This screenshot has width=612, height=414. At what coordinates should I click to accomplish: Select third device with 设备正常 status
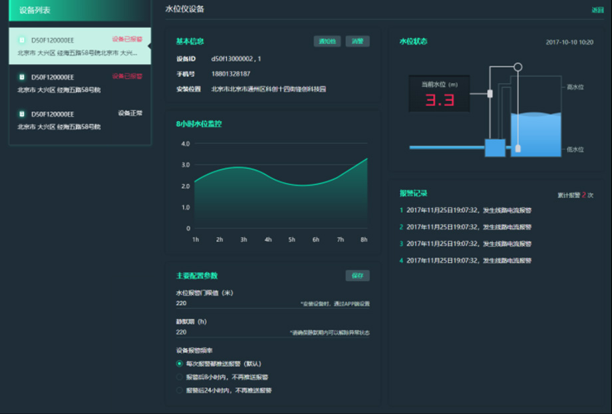80,120
